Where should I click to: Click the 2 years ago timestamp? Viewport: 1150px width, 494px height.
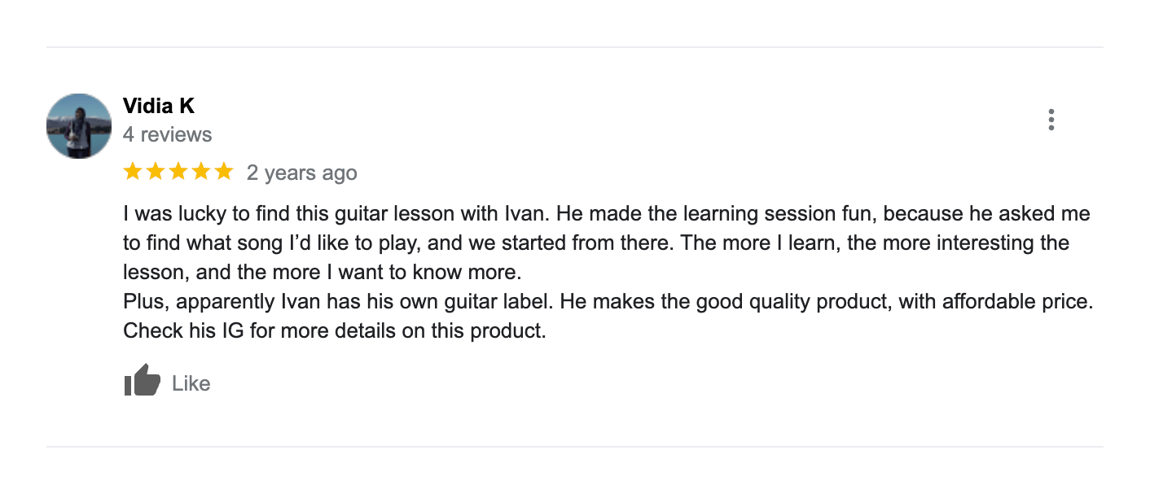(301, 173)
